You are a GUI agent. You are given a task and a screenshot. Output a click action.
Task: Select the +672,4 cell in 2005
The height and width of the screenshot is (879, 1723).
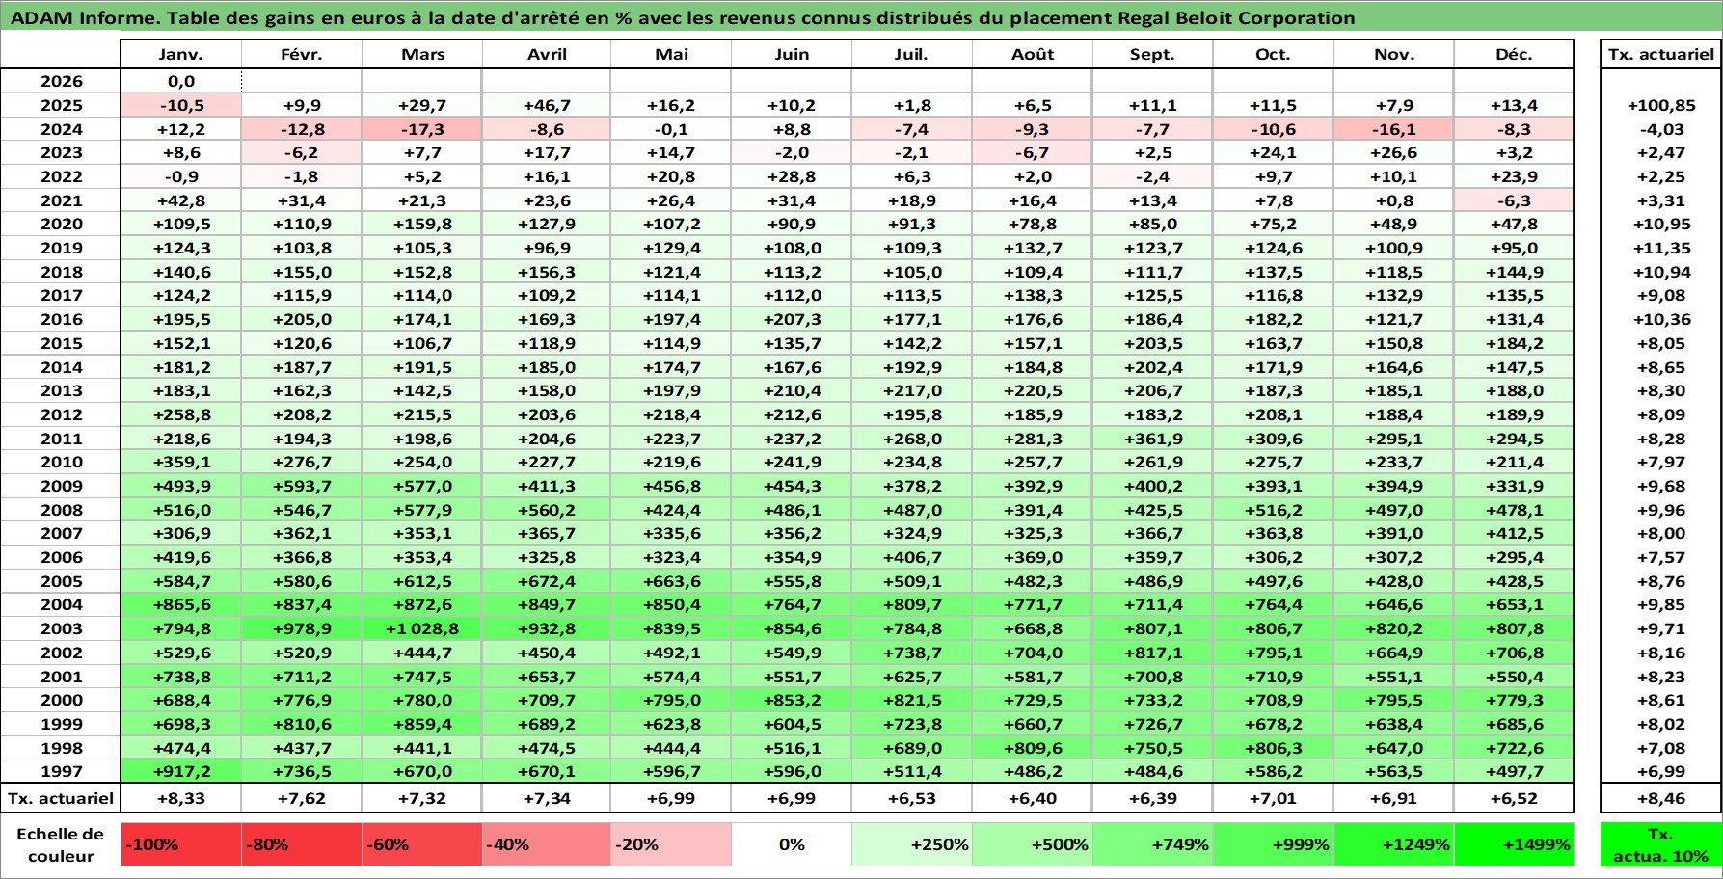pos(547,581)
